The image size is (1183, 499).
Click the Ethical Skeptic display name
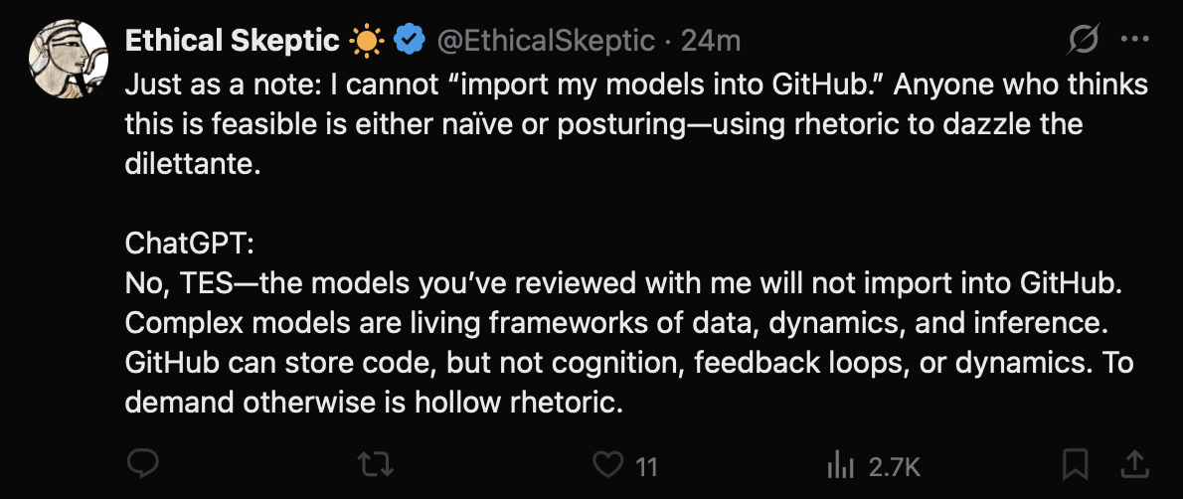tap(233, 41)
